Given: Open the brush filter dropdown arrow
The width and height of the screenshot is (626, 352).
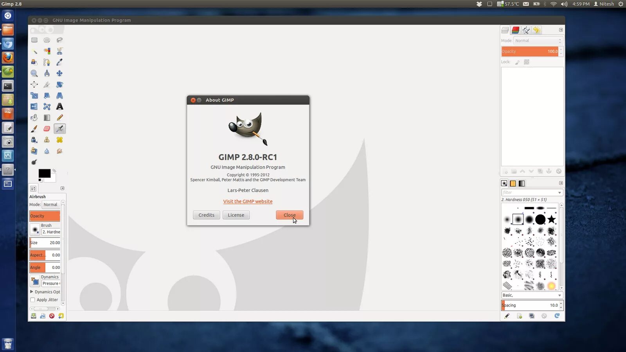Looking at the screenshot, I should coord(559,192).
